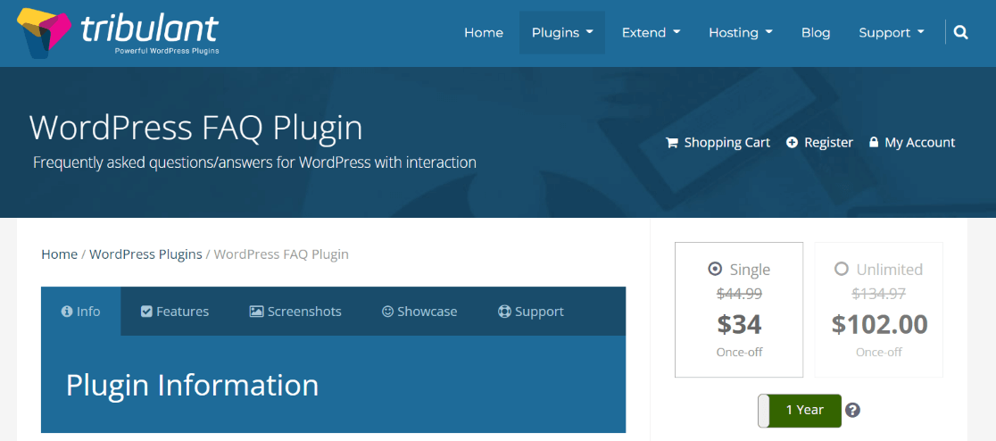Open the Home nav item
The image size is (996, 441).
(484, 32)
